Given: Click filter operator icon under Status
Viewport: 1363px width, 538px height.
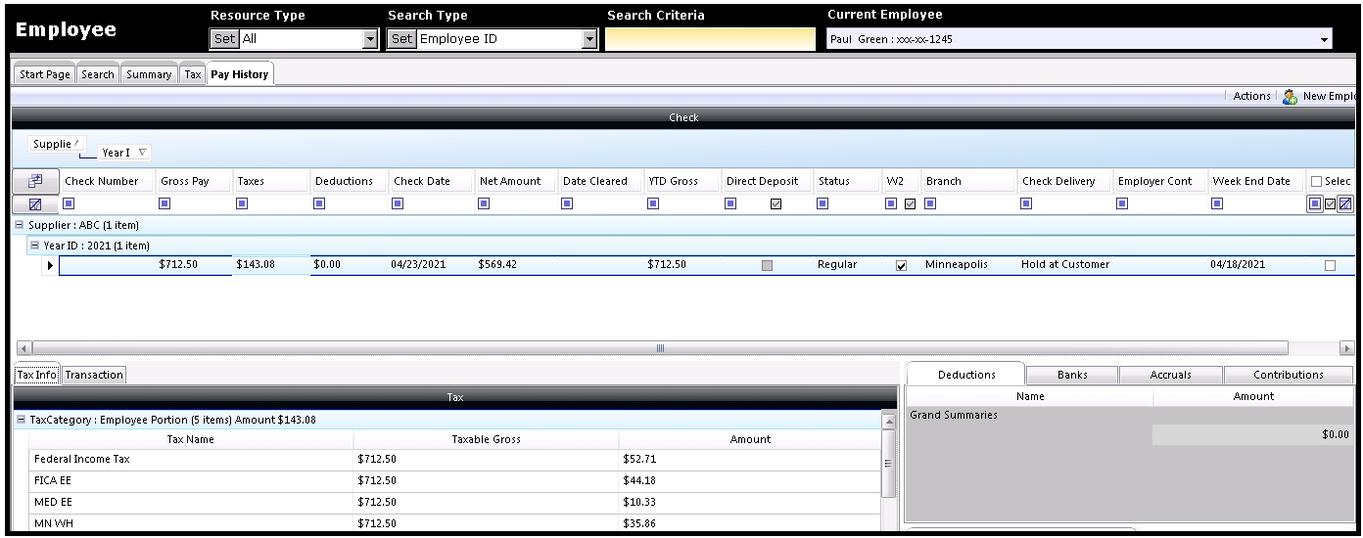Looking at the screenshot, I should (822, 204).
